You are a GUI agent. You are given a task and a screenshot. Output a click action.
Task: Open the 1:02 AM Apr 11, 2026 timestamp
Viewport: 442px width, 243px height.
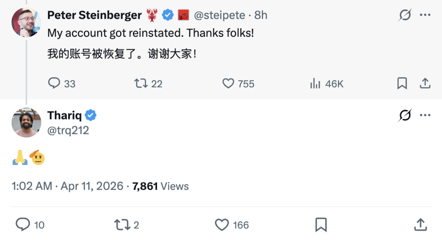click(x=68, y=186)
